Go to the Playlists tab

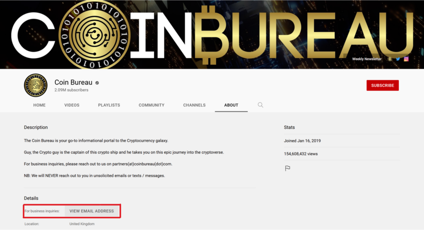pyautogui.click(x=109, y=105)
